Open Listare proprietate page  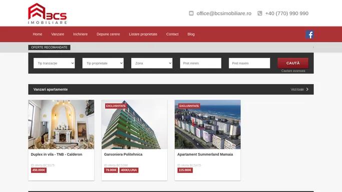[x=143, y=34]
